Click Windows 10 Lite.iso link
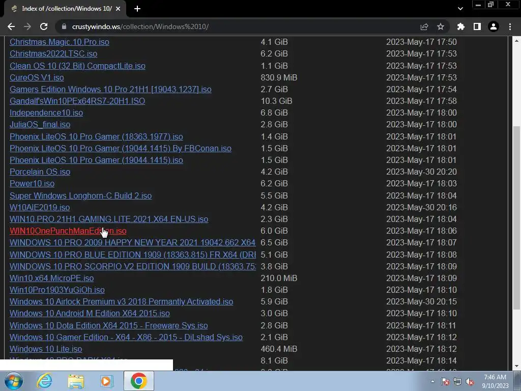The image size is (521, 391). [x=45, y=349]
